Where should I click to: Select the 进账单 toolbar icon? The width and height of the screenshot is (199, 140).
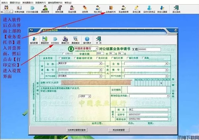pos(85,9)
